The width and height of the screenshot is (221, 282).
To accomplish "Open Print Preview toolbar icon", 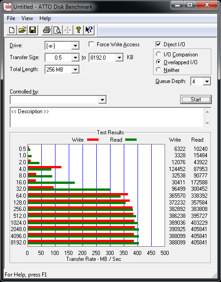I will pos(57,30).
